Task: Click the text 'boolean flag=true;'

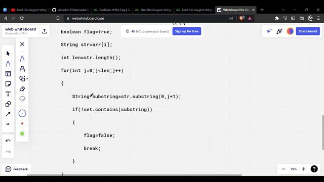Action: click(87, 32)
